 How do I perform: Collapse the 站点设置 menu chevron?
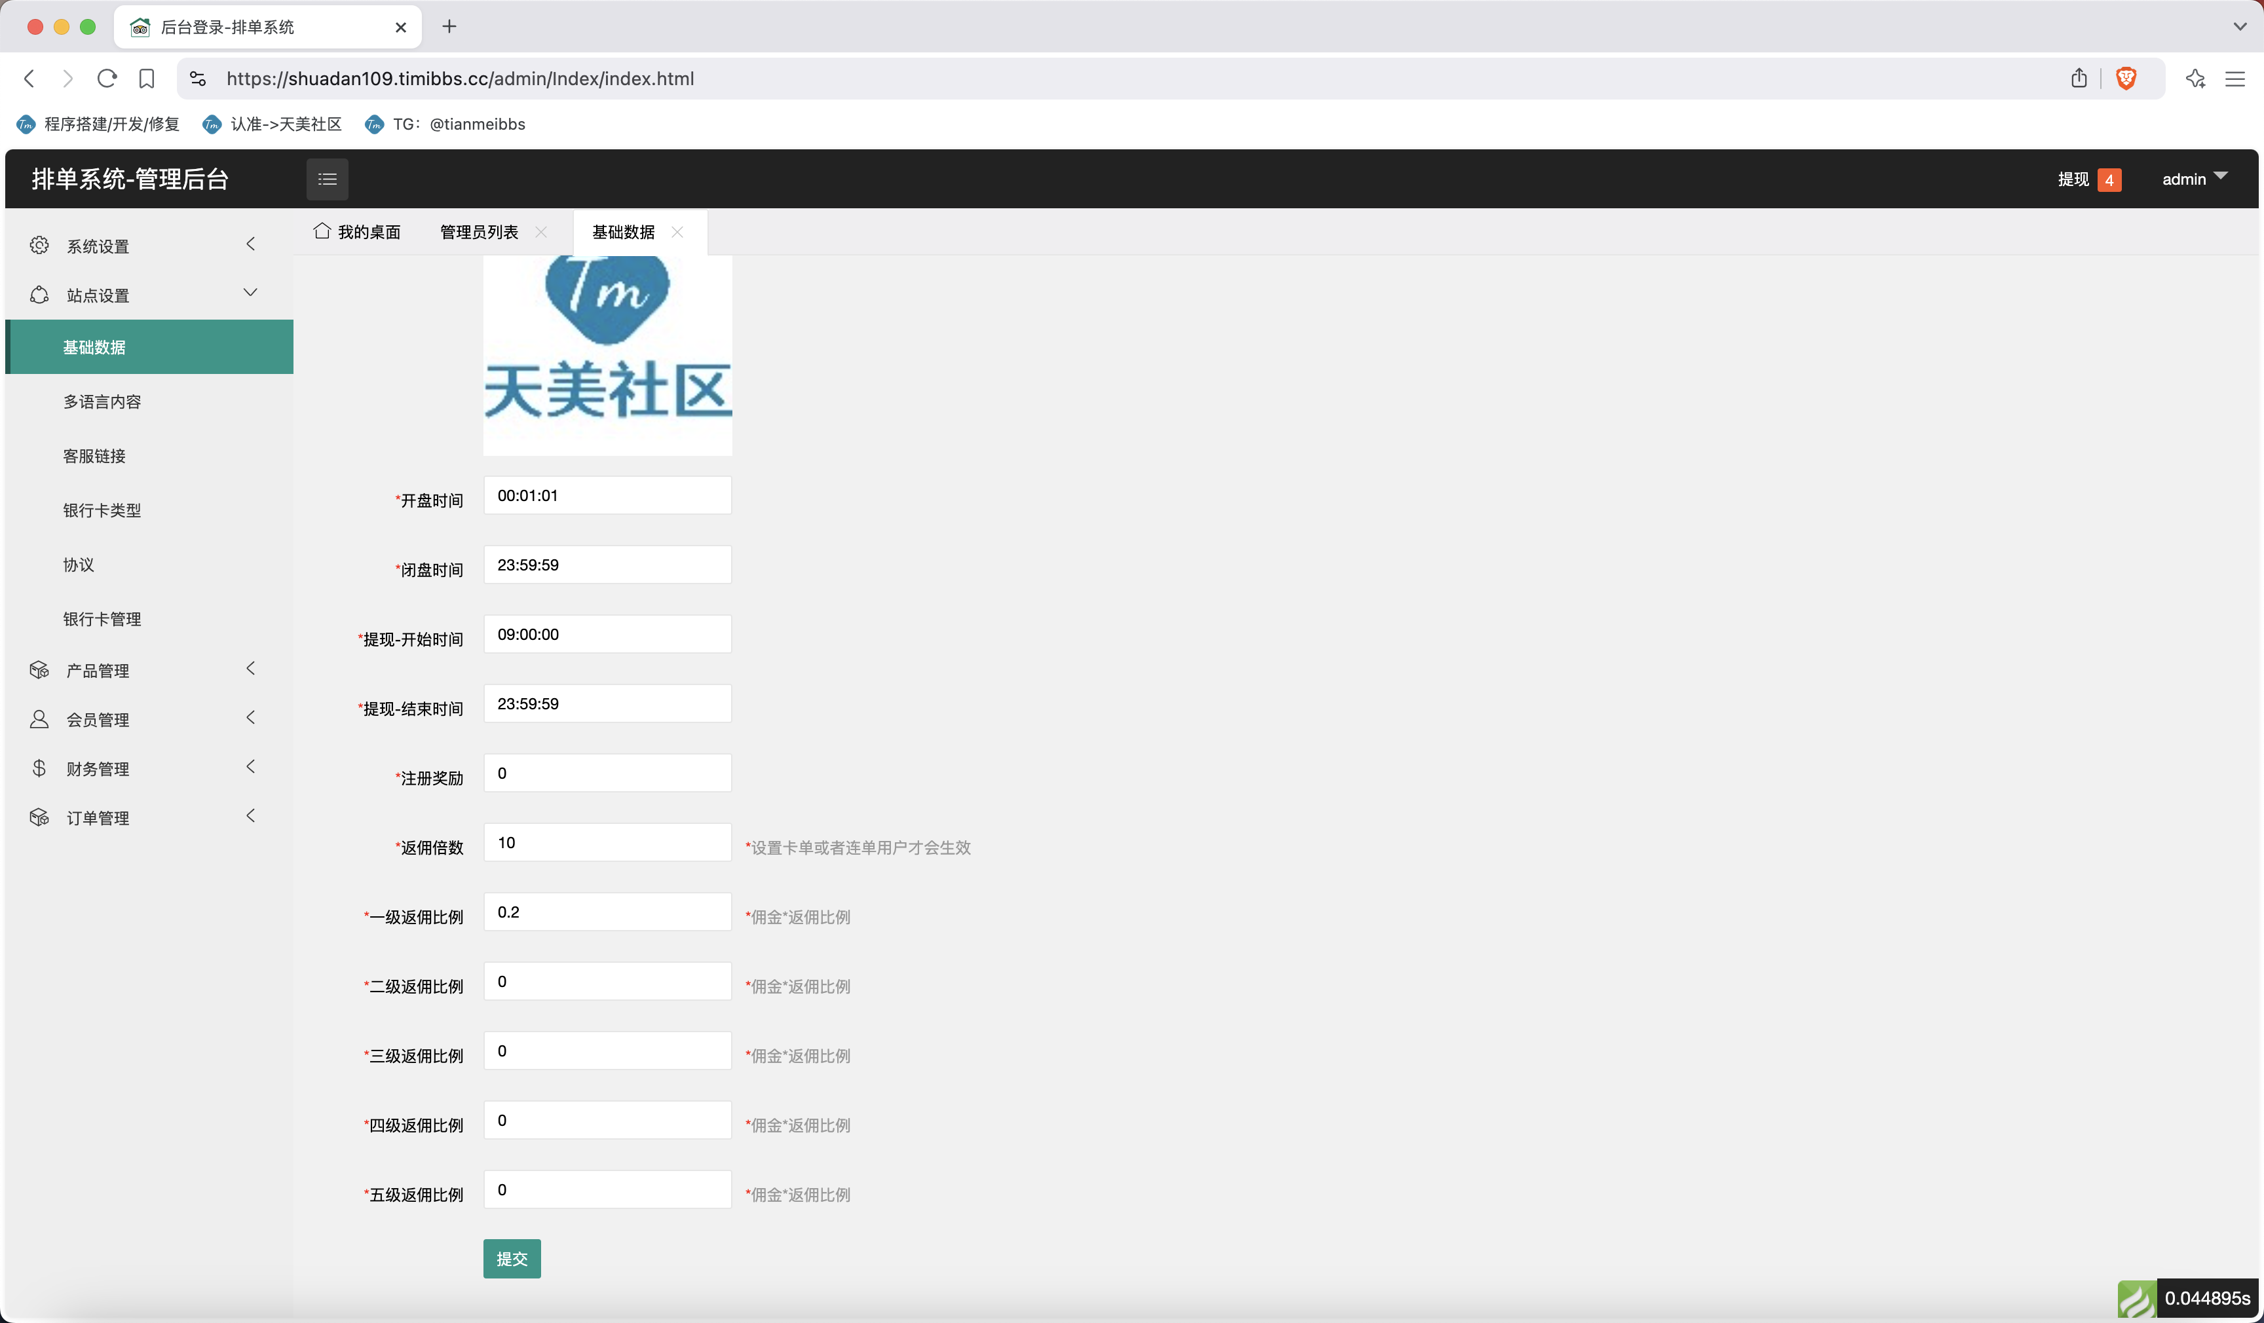click(x=251, y=292)
